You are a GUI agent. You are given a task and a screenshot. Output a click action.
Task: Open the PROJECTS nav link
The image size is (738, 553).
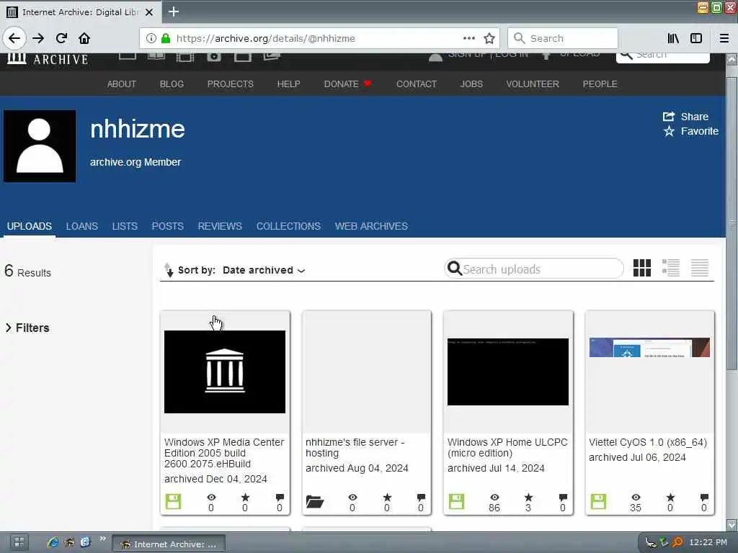click(x=230, y=84)
